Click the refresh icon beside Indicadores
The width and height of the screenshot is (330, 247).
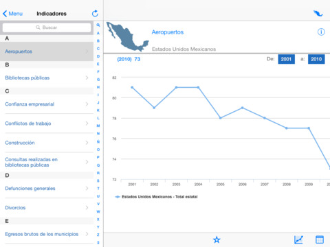[95, 14]
